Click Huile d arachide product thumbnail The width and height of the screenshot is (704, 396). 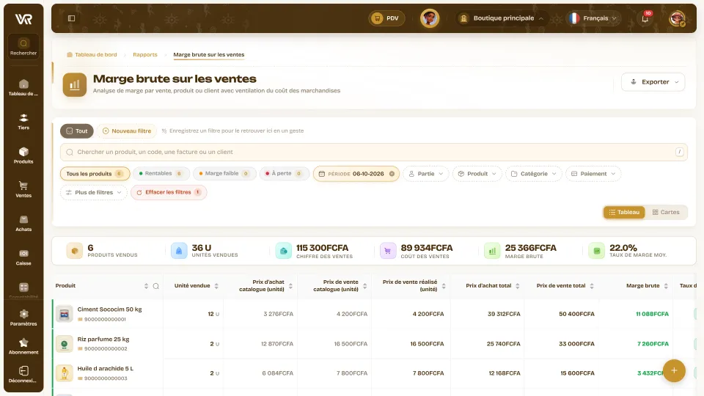(65, 373)
